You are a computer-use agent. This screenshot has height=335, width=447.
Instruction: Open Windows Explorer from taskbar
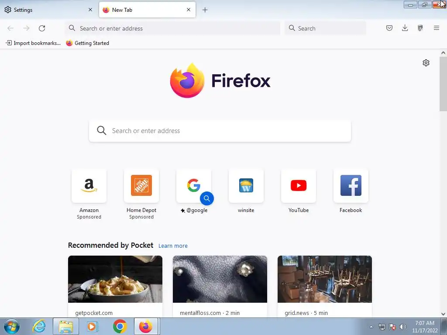(66, 326)
